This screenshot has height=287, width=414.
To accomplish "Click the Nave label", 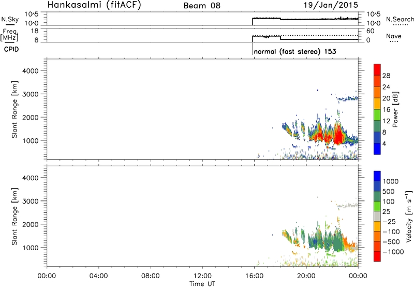I will pos(394,36).
